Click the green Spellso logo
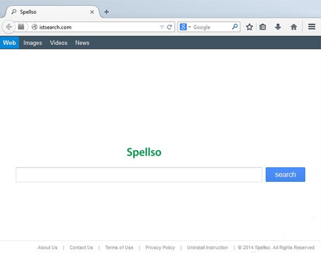321x253 pixels. coord(144,152)
